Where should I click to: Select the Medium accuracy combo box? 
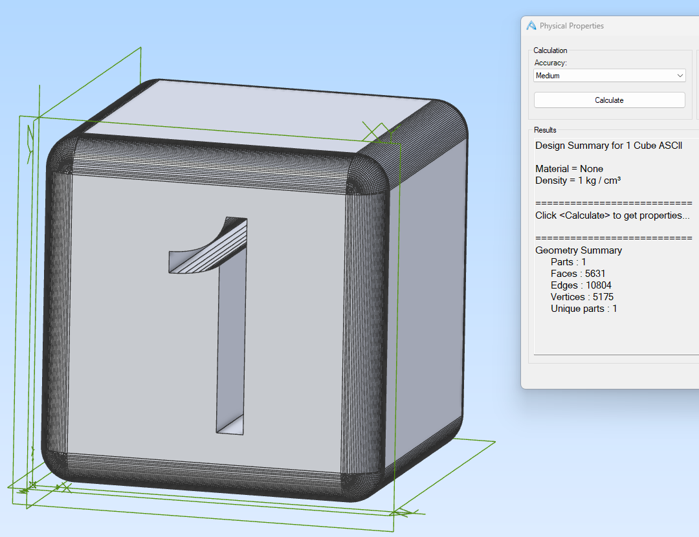click(602, 76)
